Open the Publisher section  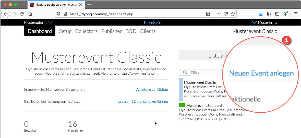point(112,31)
